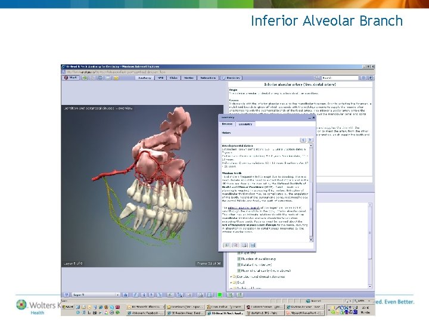This screenshot has height=322, width=429.
Task: Click the green square icon in bottom toolbar
Action: (219, 295)
